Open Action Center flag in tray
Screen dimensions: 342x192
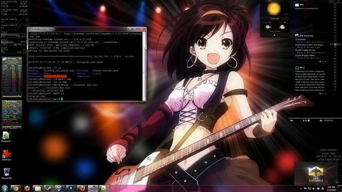click(305, 188)
